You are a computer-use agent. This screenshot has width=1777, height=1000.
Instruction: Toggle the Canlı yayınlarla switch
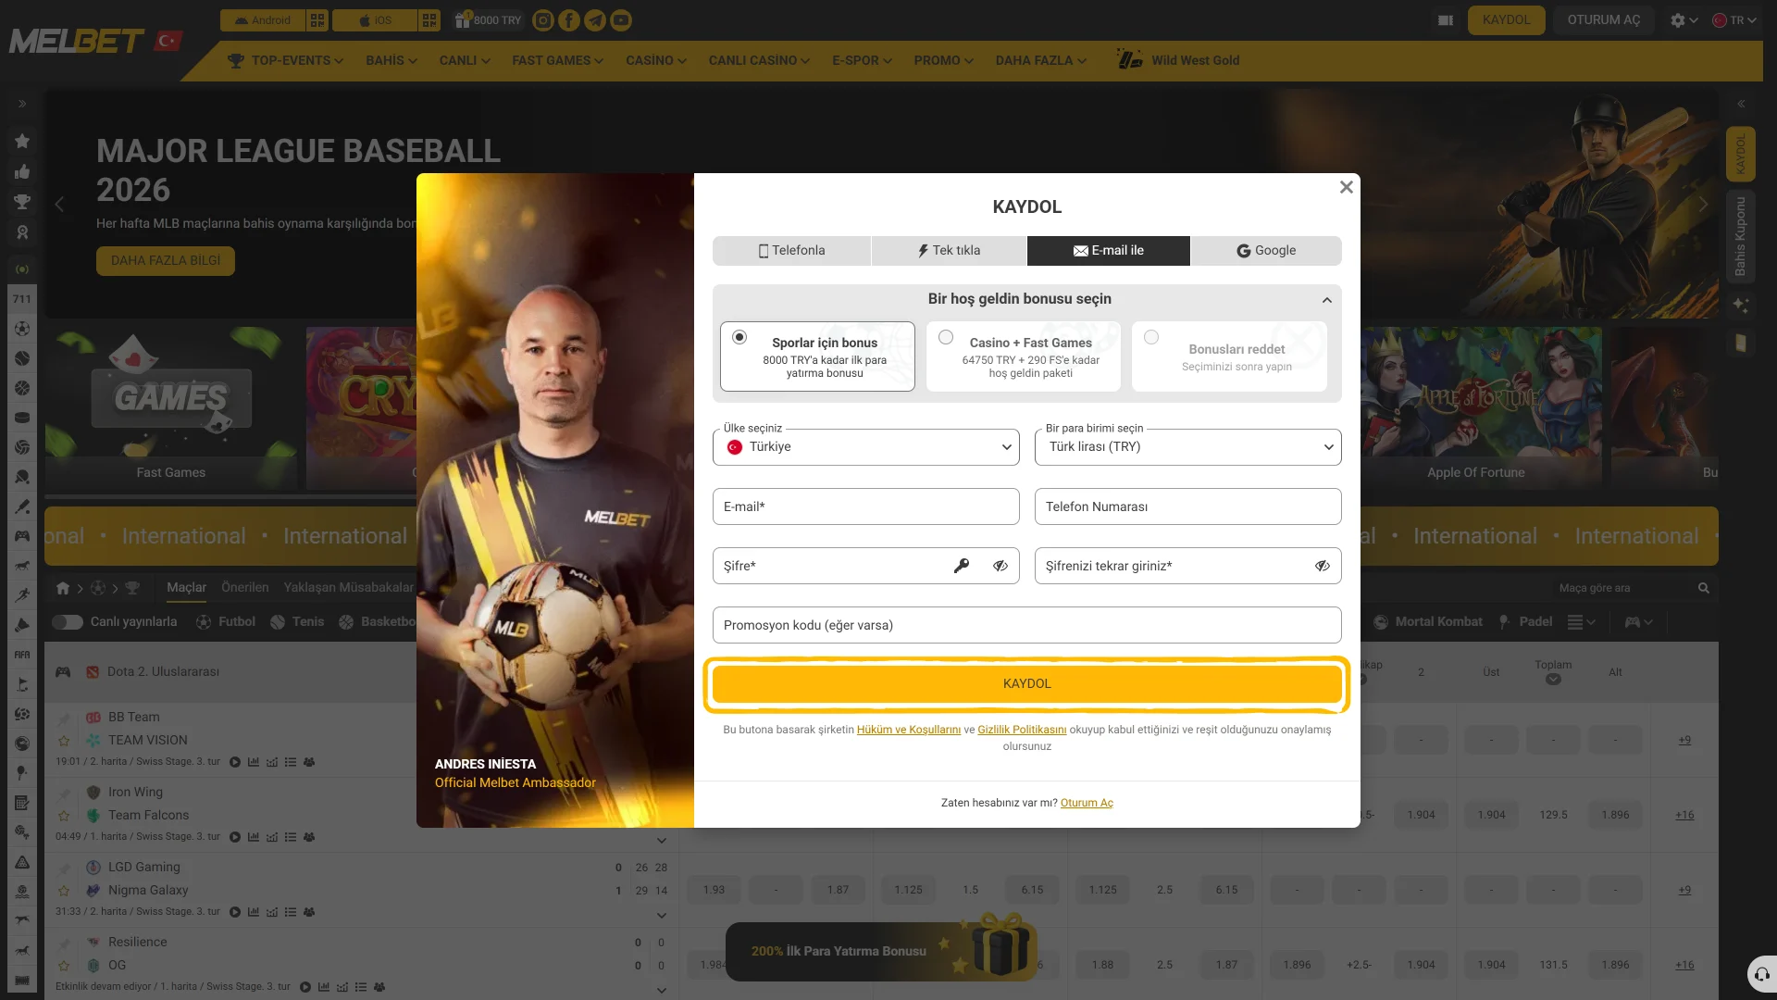(68, 622)
